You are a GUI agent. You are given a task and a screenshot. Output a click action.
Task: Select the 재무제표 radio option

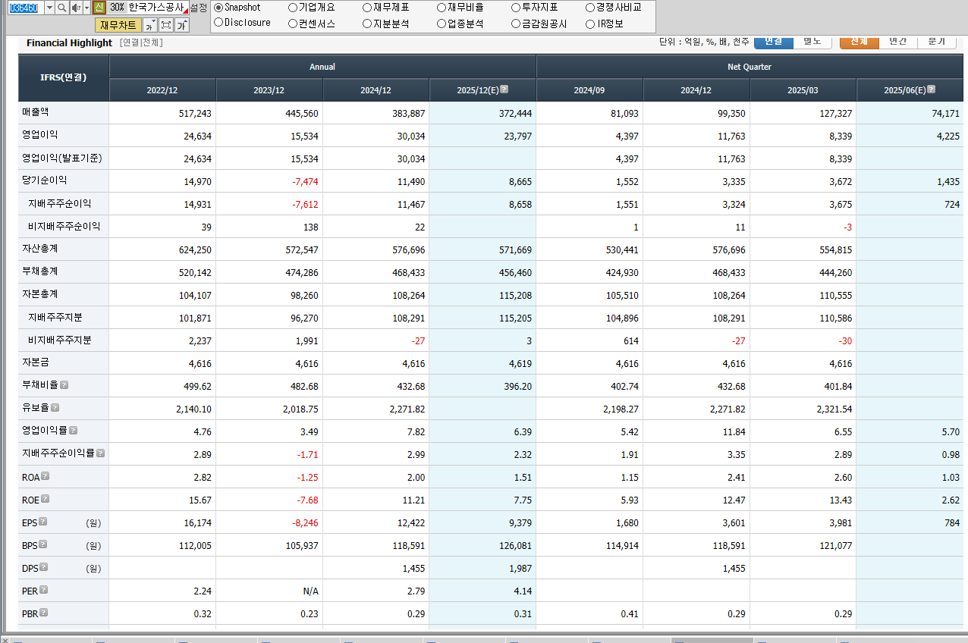click(367, 8)
